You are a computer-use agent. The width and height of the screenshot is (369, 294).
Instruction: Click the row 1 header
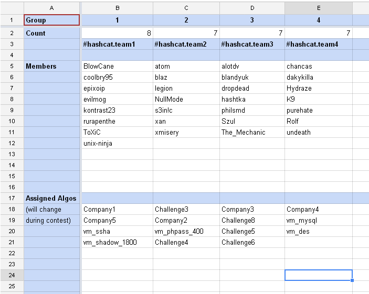click(x=12, y=20)
